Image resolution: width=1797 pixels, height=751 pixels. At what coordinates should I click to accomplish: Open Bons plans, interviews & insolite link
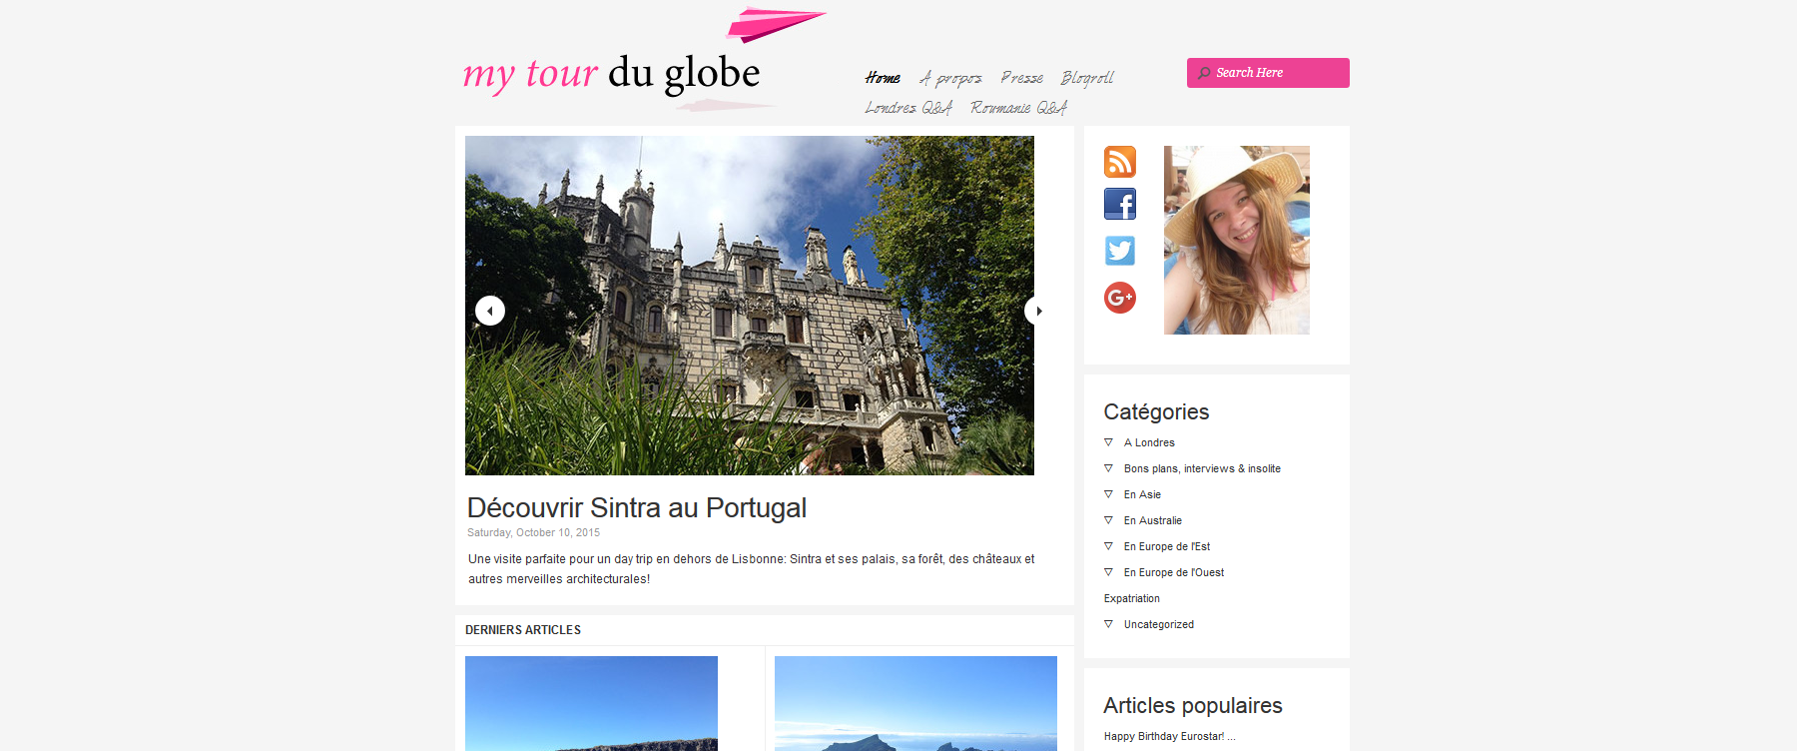coord(1202,468)
